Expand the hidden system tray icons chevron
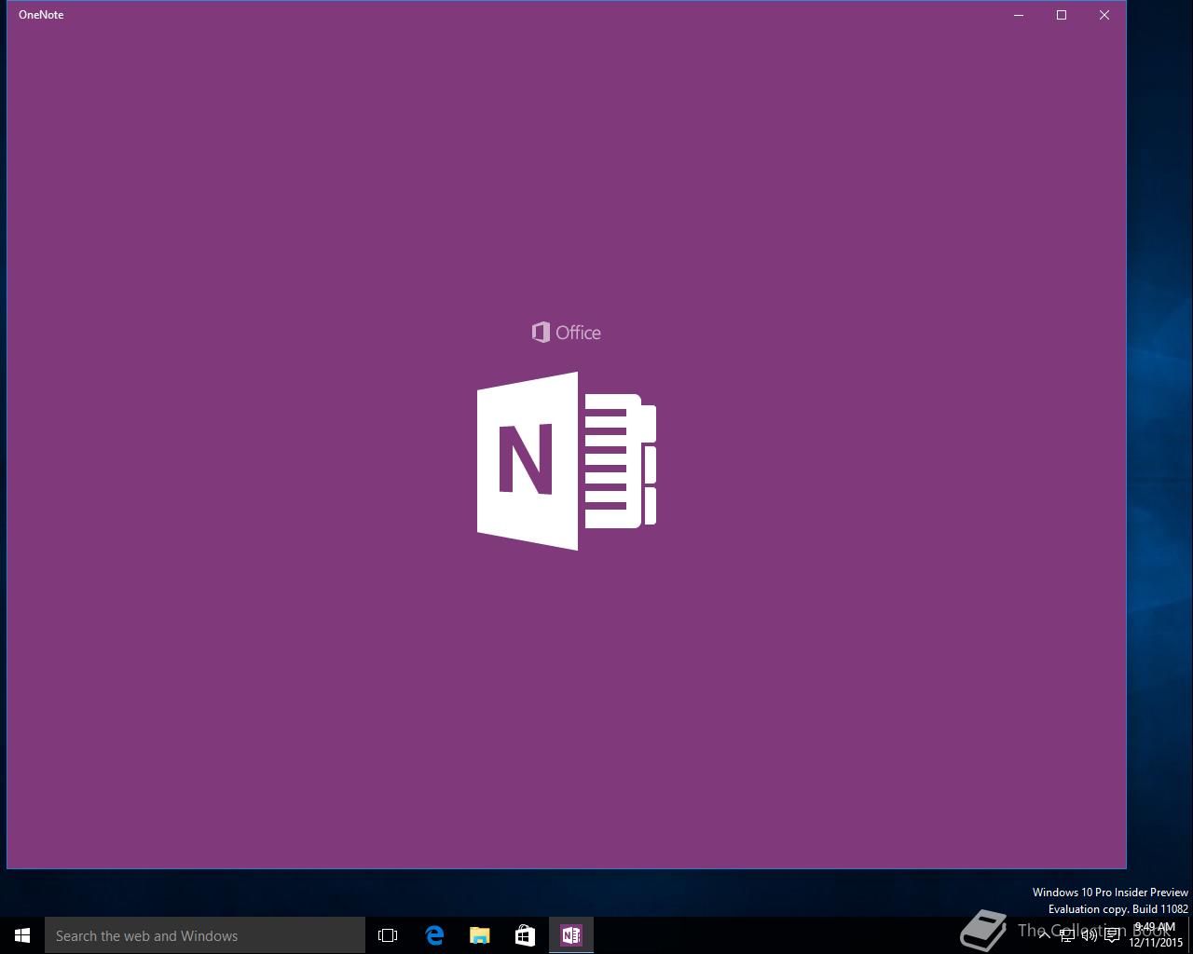The height and width of the screenshot is (954, 1193). click(x=1044, y=935)
